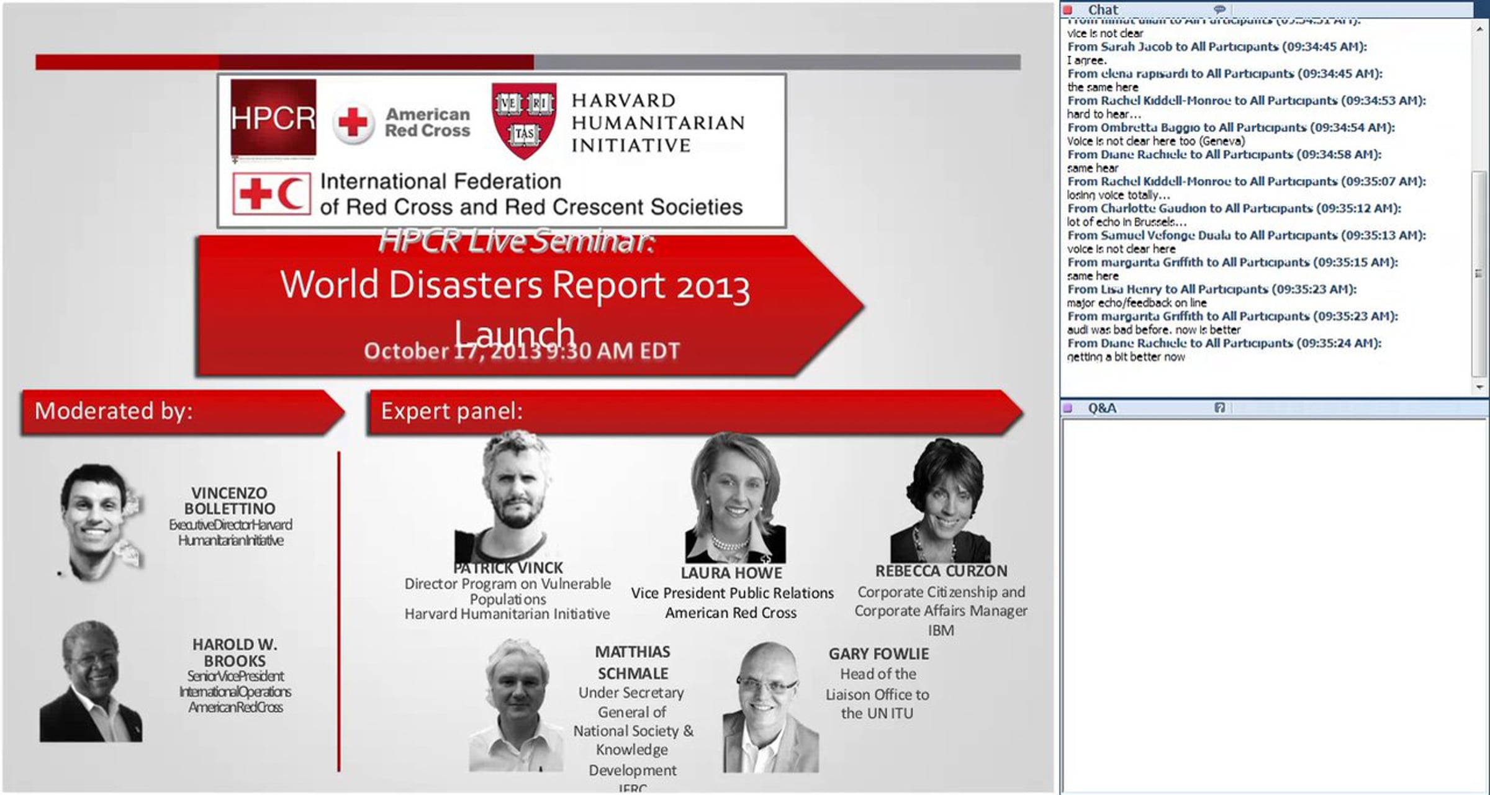The height and width of the screenshot is (795, 1490).
Task: Click message 'audi was bad before. now is better'
Action: pyautogui.click(x=1154, y=330)
